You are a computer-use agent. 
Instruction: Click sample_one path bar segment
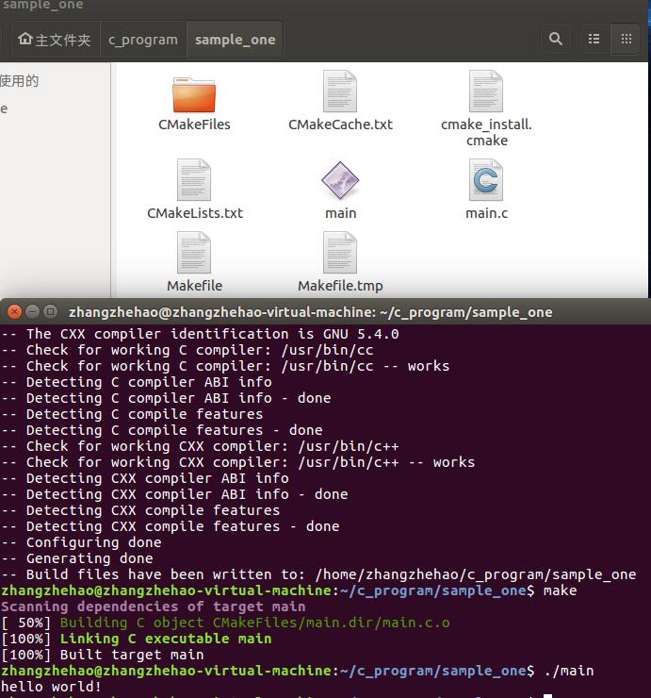(x=235, y=40)
